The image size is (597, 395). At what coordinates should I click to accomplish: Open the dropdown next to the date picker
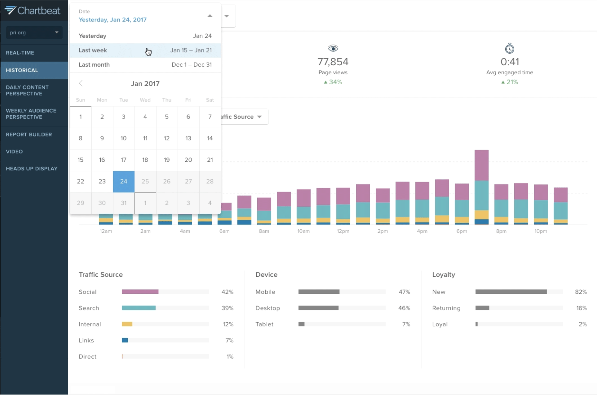(x=227, y=16)
